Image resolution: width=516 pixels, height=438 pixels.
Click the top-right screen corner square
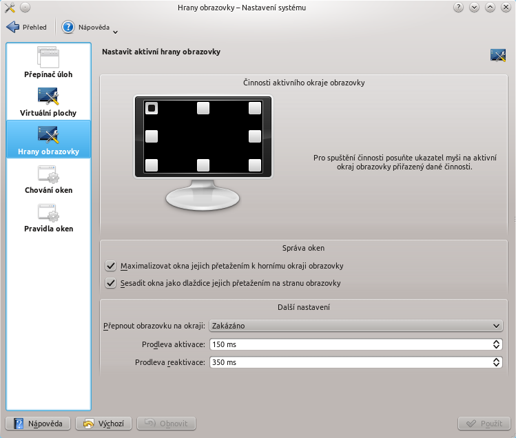(255, 108)
